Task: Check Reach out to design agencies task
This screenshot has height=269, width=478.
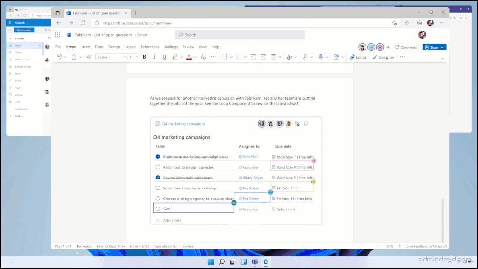Action: coord(158,167)
